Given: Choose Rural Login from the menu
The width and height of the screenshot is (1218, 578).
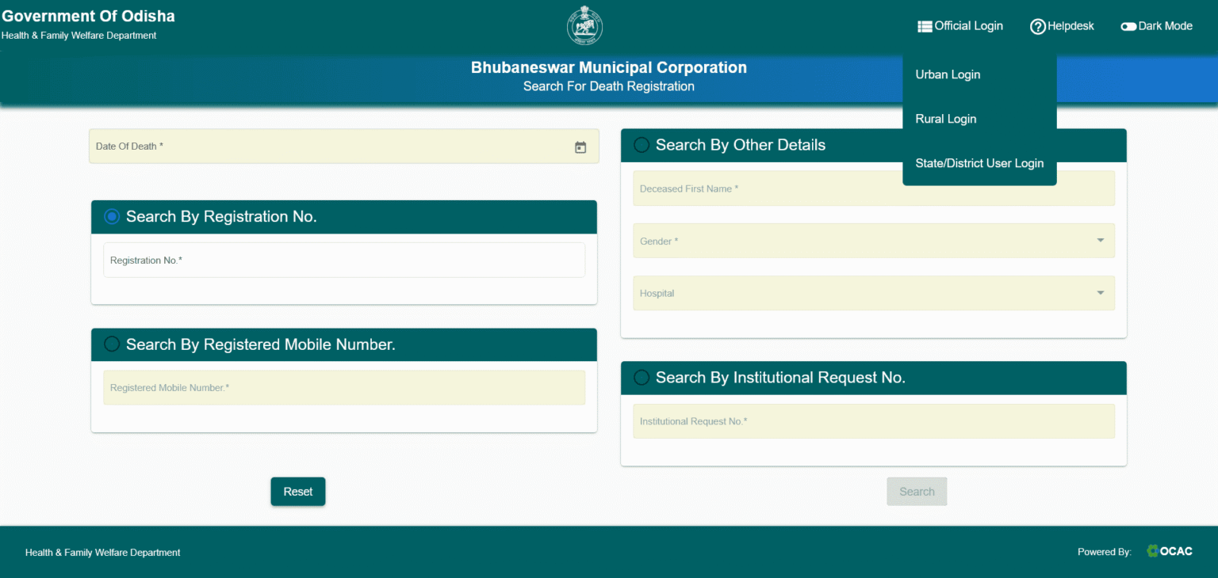Looking at the screenshot, I should tap(945, 119).
